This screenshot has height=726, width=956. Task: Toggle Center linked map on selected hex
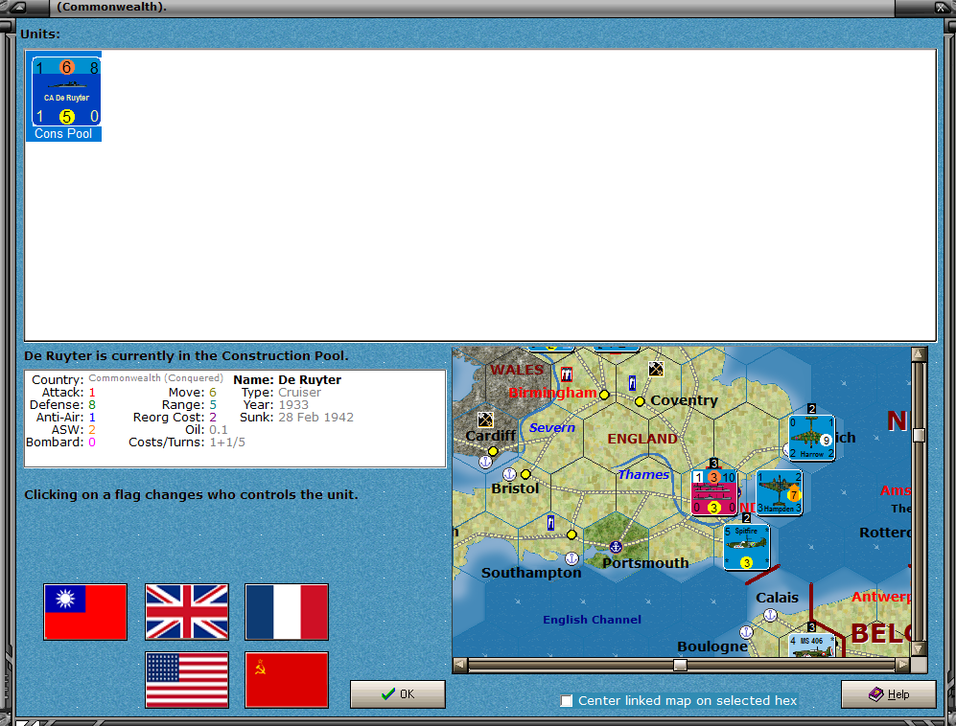point(567,701)
